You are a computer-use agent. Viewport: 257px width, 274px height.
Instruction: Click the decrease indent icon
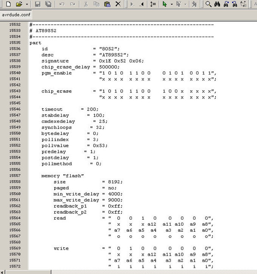142,4
